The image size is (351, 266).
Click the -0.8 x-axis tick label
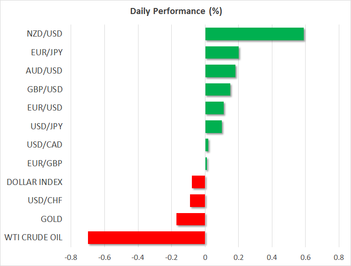[71, 258]
